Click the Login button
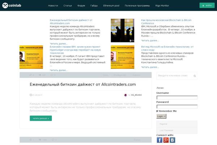The width and height of the screenshot is (217, 145). click(x=161, y=116)
